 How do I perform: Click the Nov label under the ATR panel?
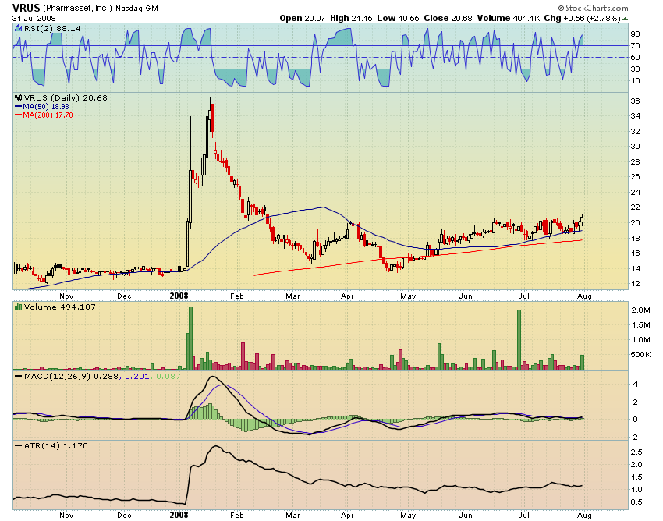click(x=66, y=515)
